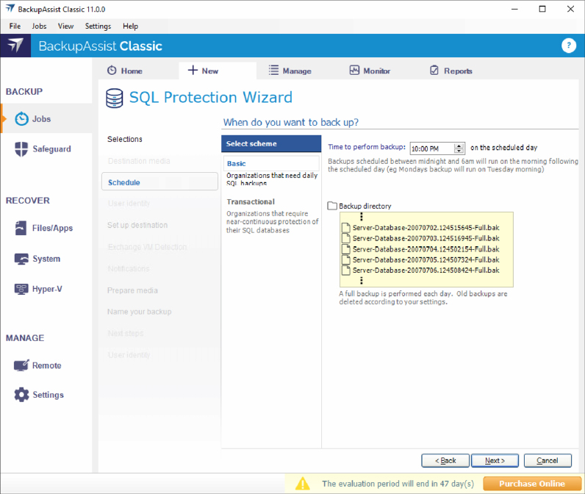Click the Purchase Online button

click(x=531, y=484)
